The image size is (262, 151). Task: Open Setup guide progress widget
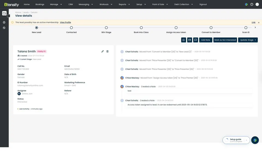pos(236,140)
